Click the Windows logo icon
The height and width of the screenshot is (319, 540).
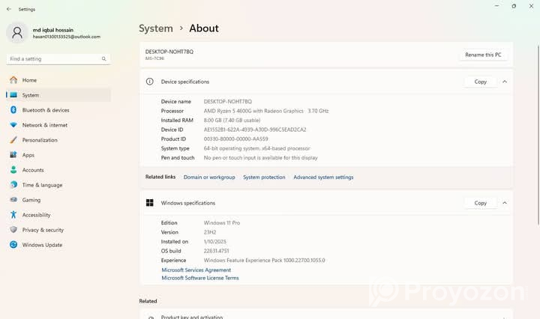click(x=149, y=203)
